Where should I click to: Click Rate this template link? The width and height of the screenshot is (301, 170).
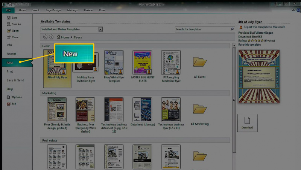pyautogui.click(x=249, y=45)
